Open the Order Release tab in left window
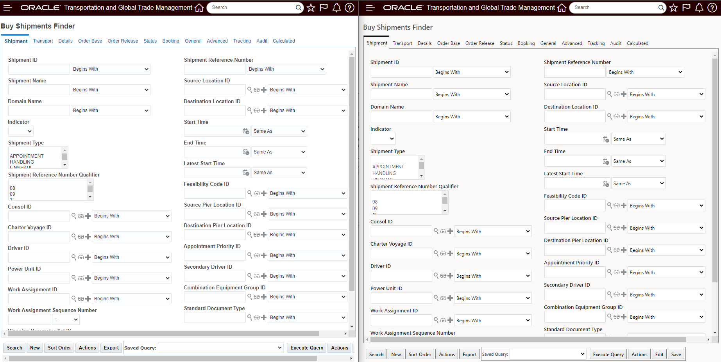 (x=123, y=41)
